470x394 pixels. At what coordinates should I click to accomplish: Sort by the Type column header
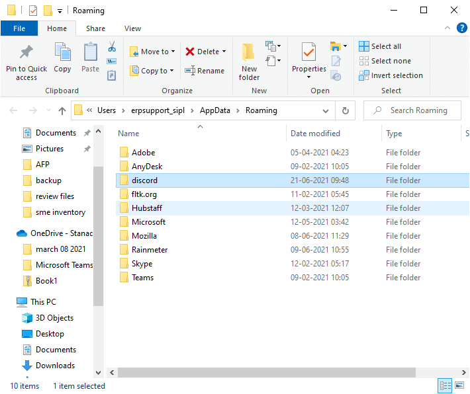394,134
